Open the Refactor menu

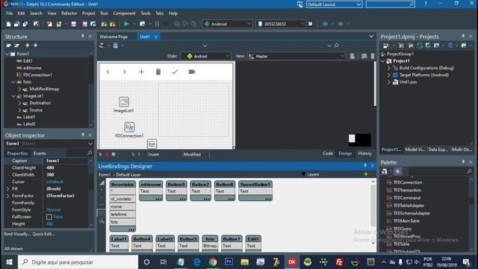[69, 13]
